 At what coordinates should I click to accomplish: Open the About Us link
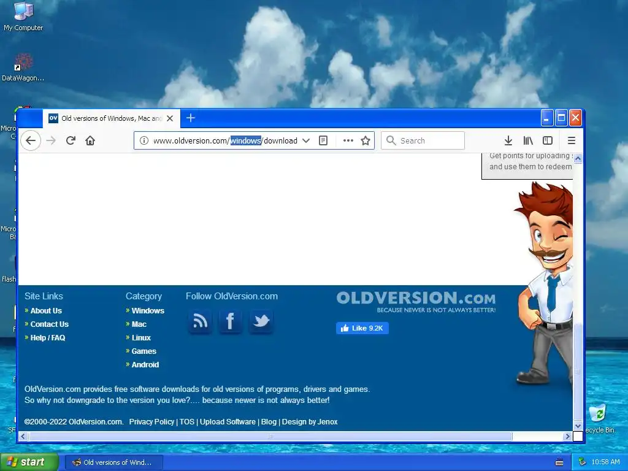tap(46, 311)
